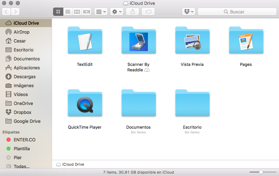
Task: Open Imágenes in the sidebar
Action: 26,85
